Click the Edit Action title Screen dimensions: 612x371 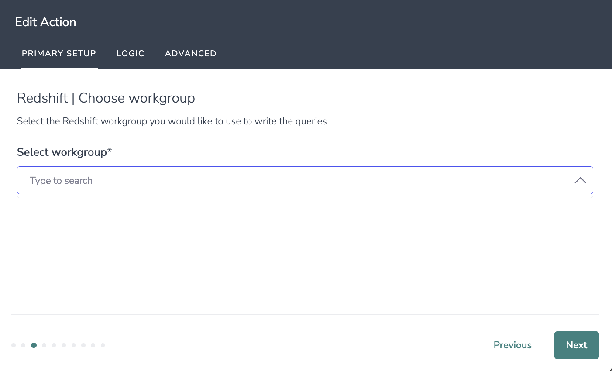[x=45, y=22]
